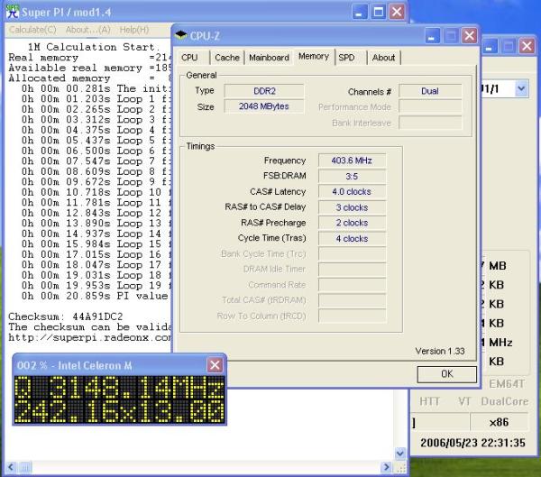Click the memory Type field showing DDR2
This screenshot has width=541, height=477.
tap(264, 91)
